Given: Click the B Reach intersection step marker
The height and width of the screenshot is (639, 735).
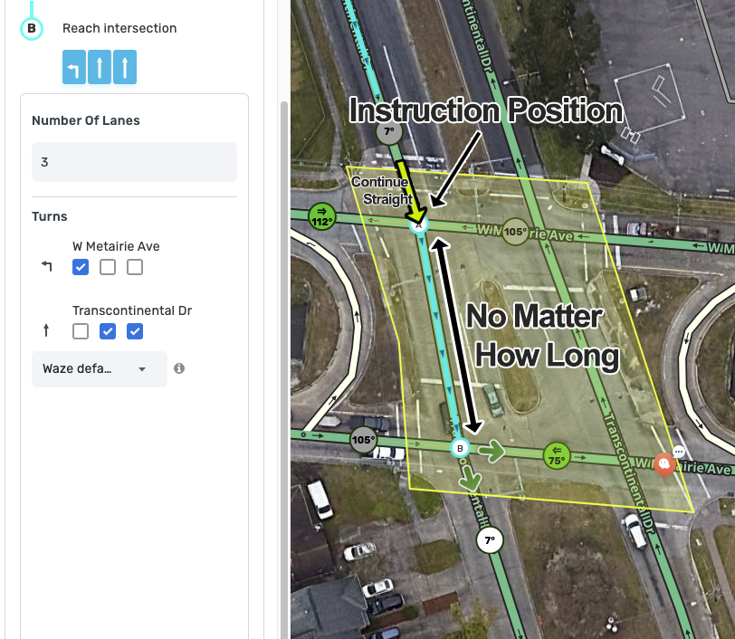Looking at the screenshot, I should click(32, 29).
